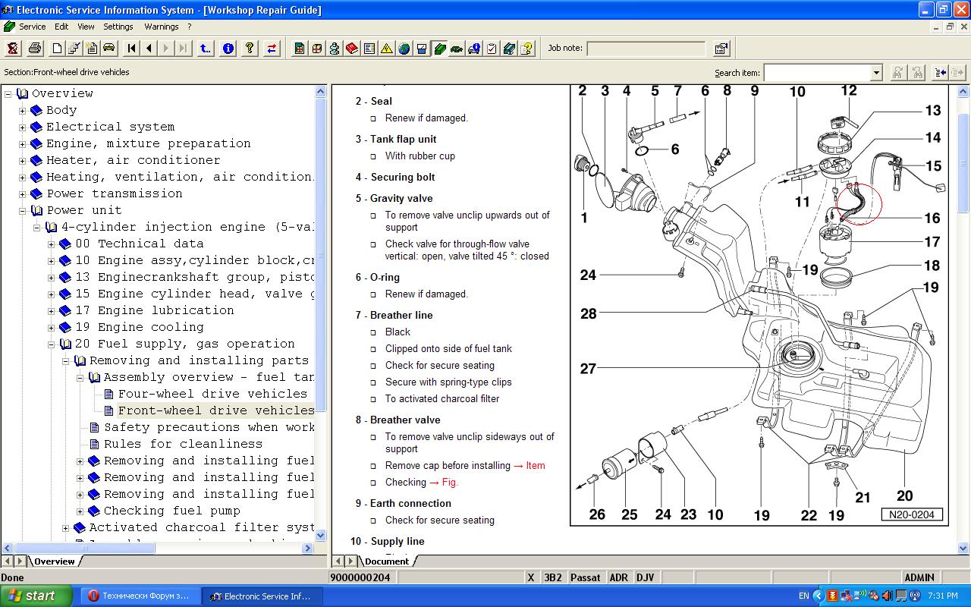Open the Search item dropdown arrow
Image resolution: width=971 pixels, height=607 pixels.
point(876,73)
